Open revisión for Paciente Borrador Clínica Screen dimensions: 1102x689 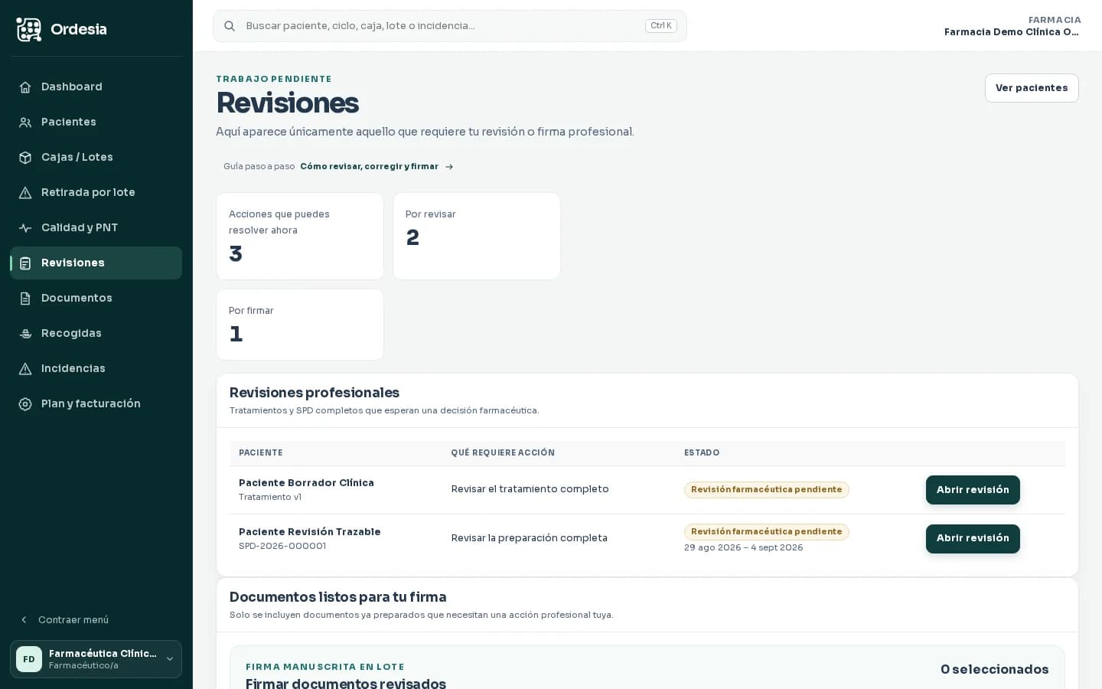point(973,490)
